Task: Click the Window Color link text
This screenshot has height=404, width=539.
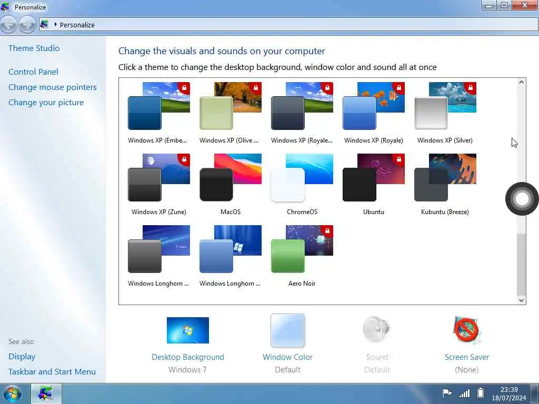Action: tap(288, 357)
